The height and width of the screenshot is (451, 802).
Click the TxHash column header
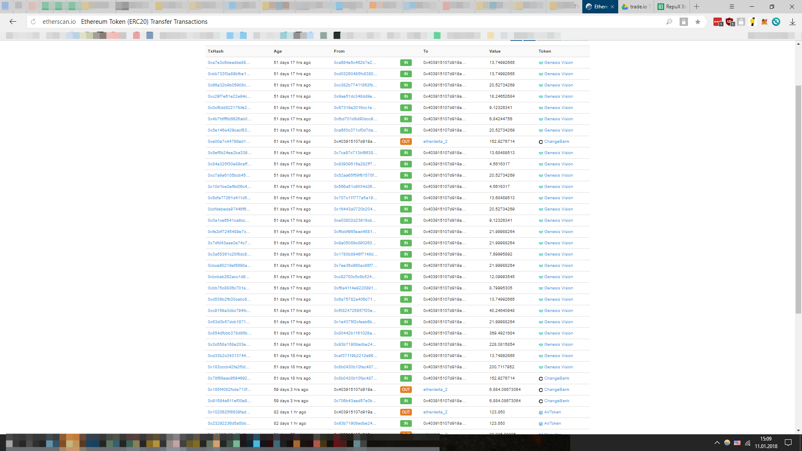[x=216, y=51]
